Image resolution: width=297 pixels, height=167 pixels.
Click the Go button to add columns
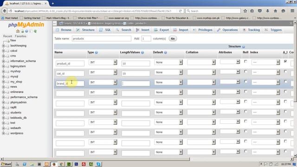tap(173, 39)
